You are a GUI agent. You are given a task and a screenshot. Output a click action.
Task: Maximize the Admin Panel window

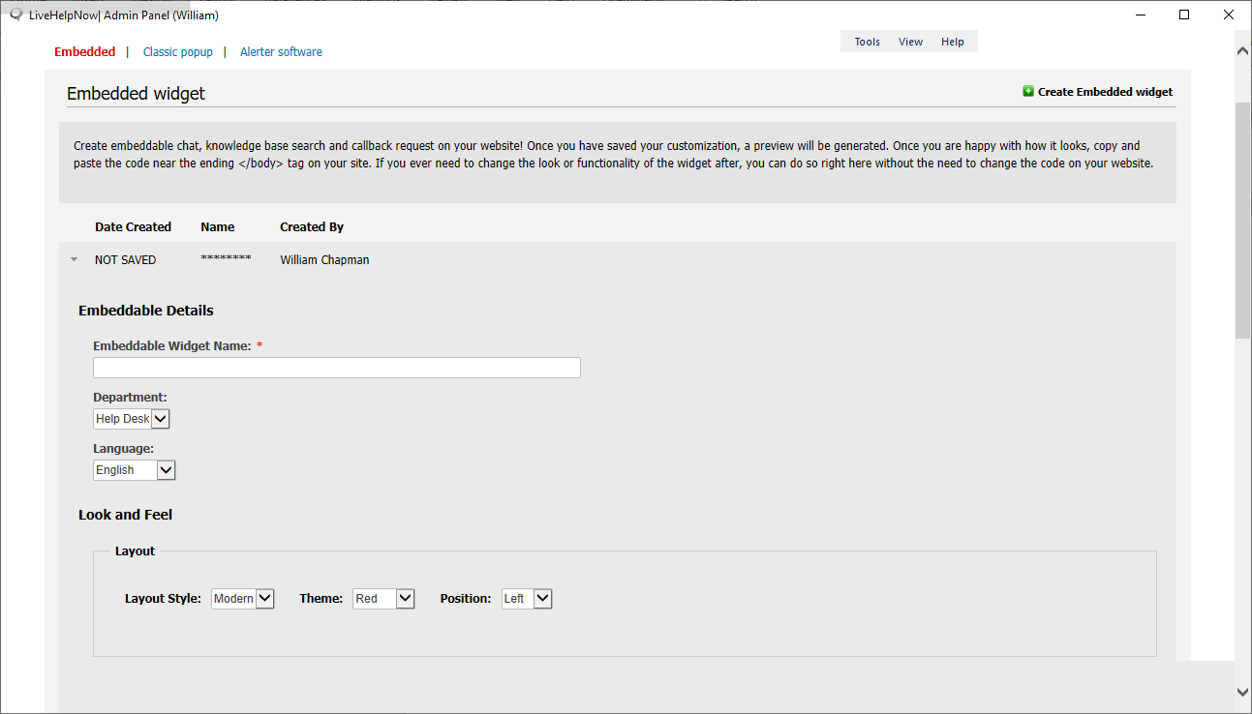point(1184,15)
